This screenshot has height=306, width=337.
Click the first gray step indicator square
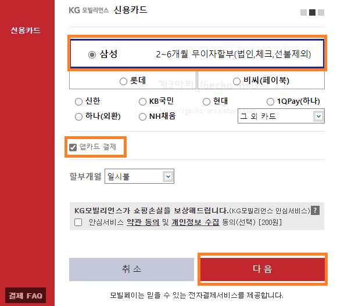tap(303, 12)
